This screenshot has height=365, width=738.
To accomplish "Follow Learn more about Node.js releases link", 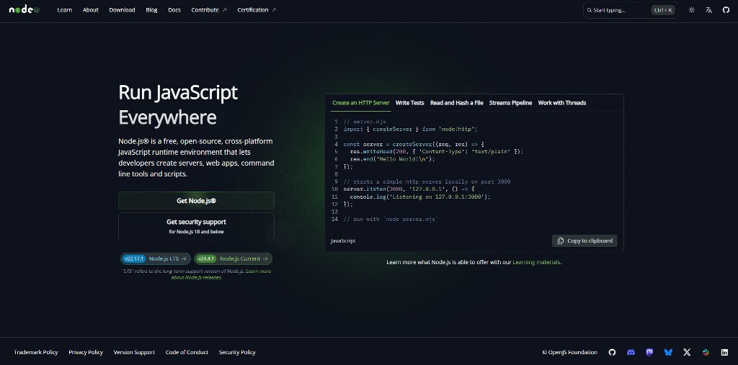I will (221, 274).
